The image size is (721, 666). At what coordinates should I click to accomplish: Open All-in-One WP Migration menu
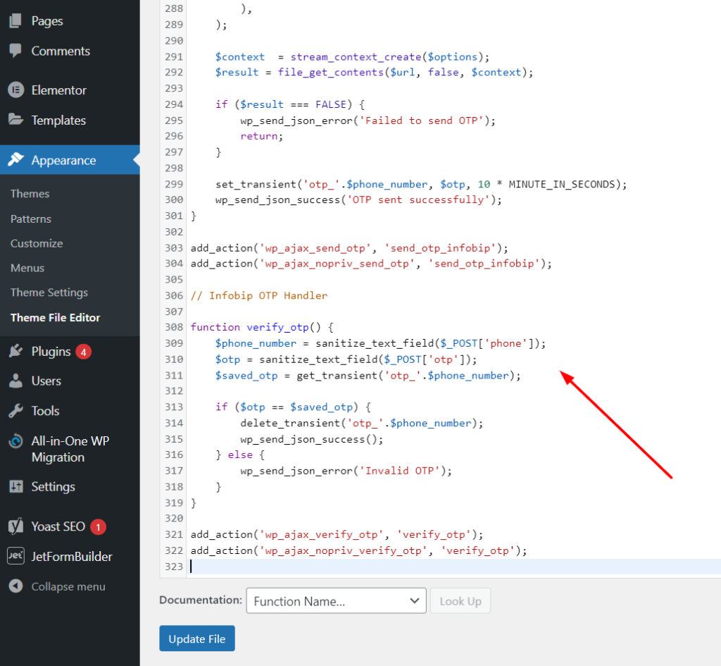tap(70, 449)
